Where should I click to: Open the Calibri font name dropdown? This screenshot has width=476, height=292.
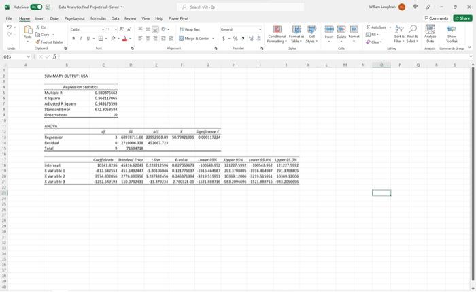103,29
